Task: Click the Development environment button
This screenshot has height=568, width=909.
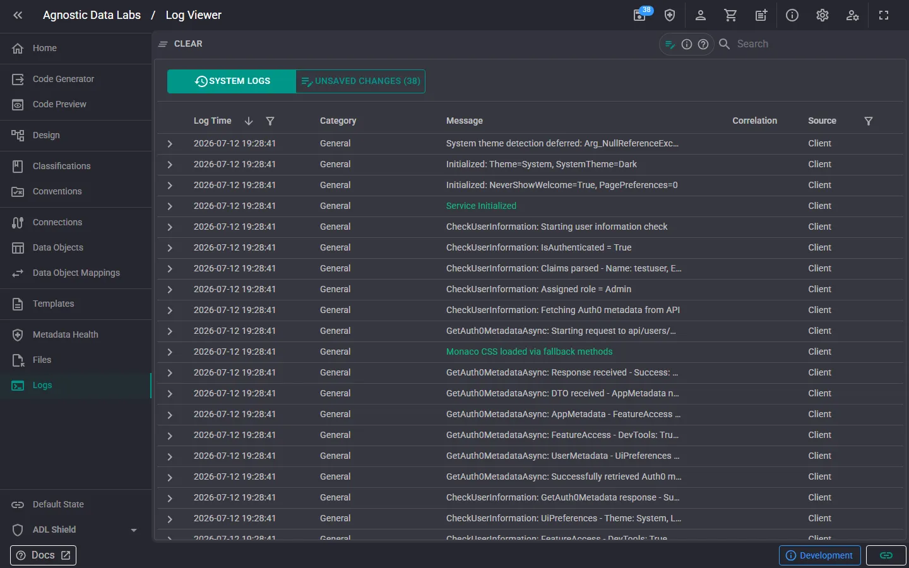Action: click(819, 555)
